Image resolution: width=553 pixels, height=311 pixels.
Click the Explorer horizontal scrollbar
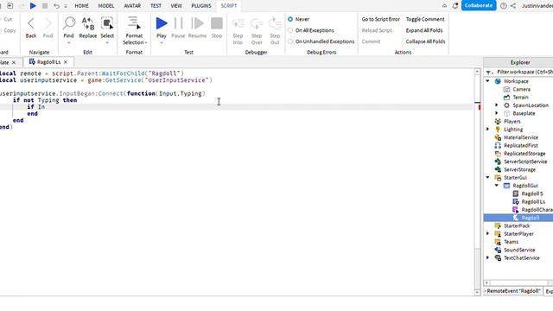click(x=518, y=282)
